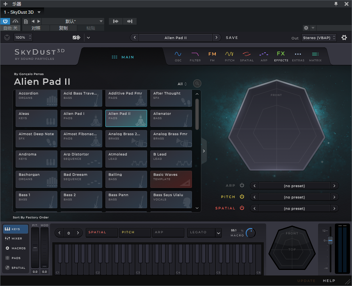The height and width of the screenshot is (286, 352).
Task: Toggle the PITCH button above keyboard
Action: [135, 232]
